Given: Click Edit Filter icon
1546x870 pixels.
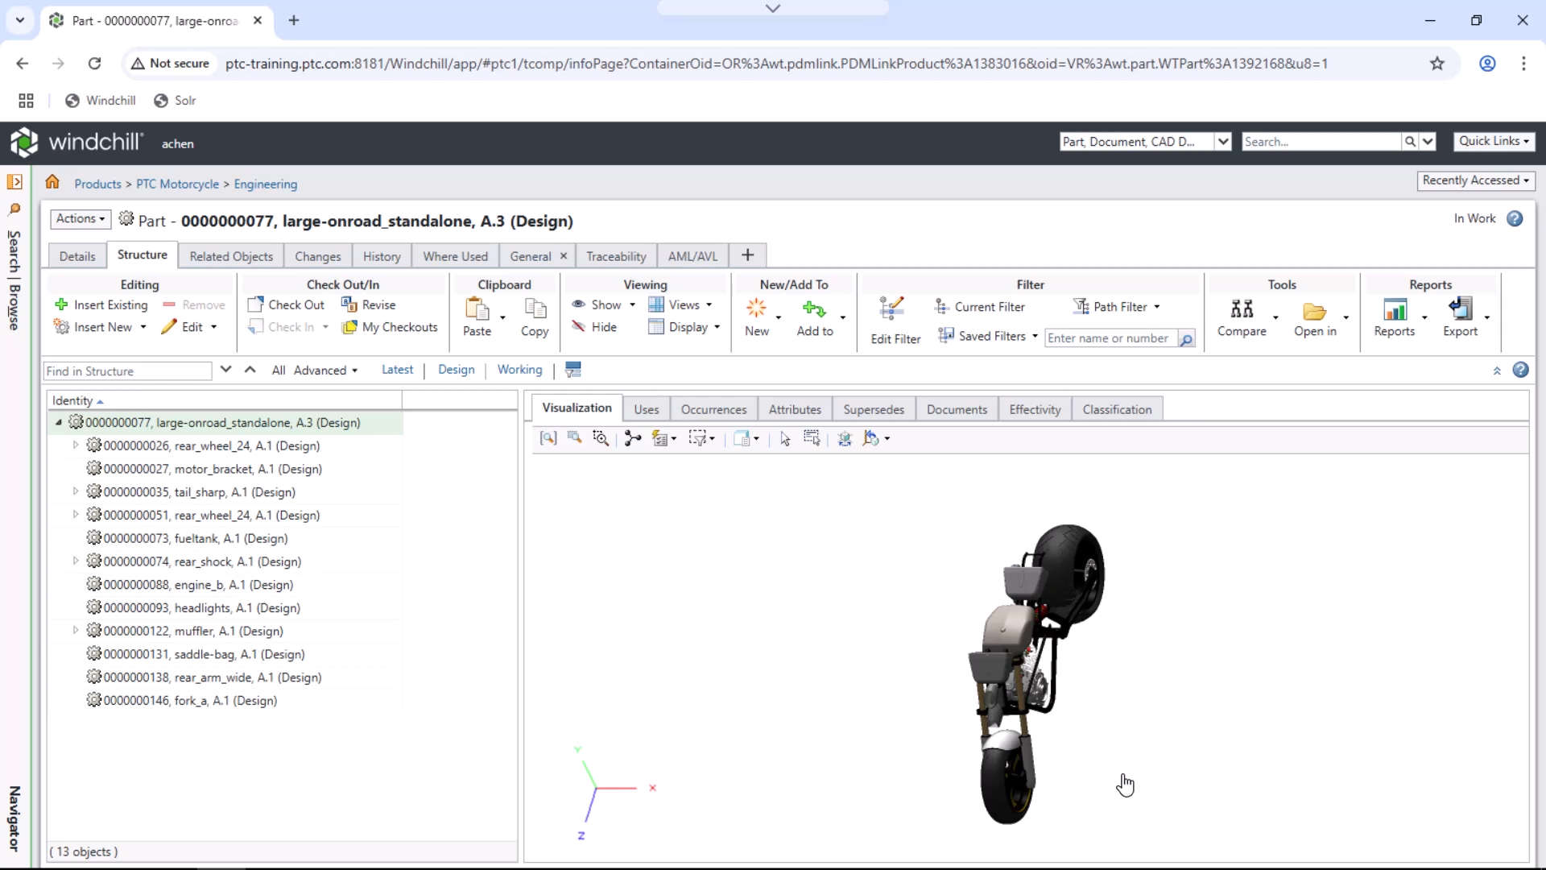Looking at the screenshot, I should click(891, 309).
